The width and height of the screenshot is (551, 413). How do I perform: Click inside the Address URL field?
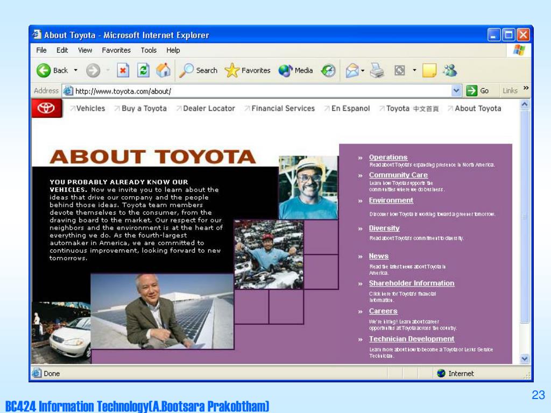coord(262,91)
